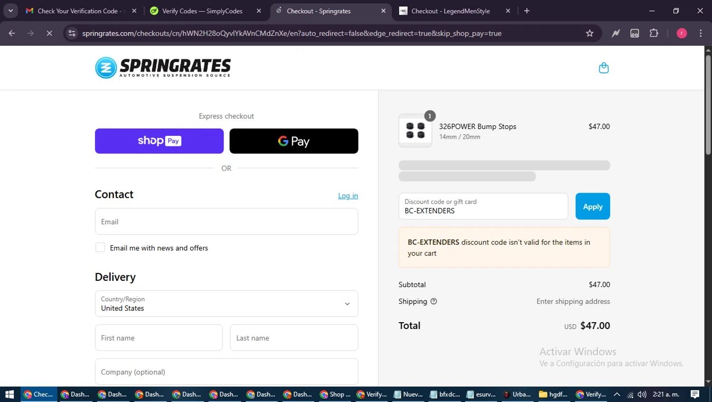Click the Chec... Chrome taskbar item

pyautogui.click(x=39, y=394)
